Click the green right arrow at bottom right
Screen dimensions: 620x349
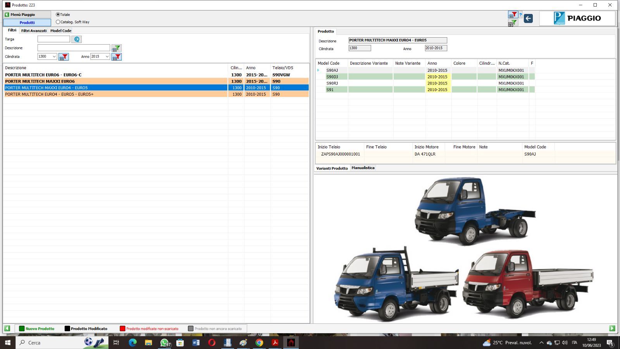click(x=612, y=328)
